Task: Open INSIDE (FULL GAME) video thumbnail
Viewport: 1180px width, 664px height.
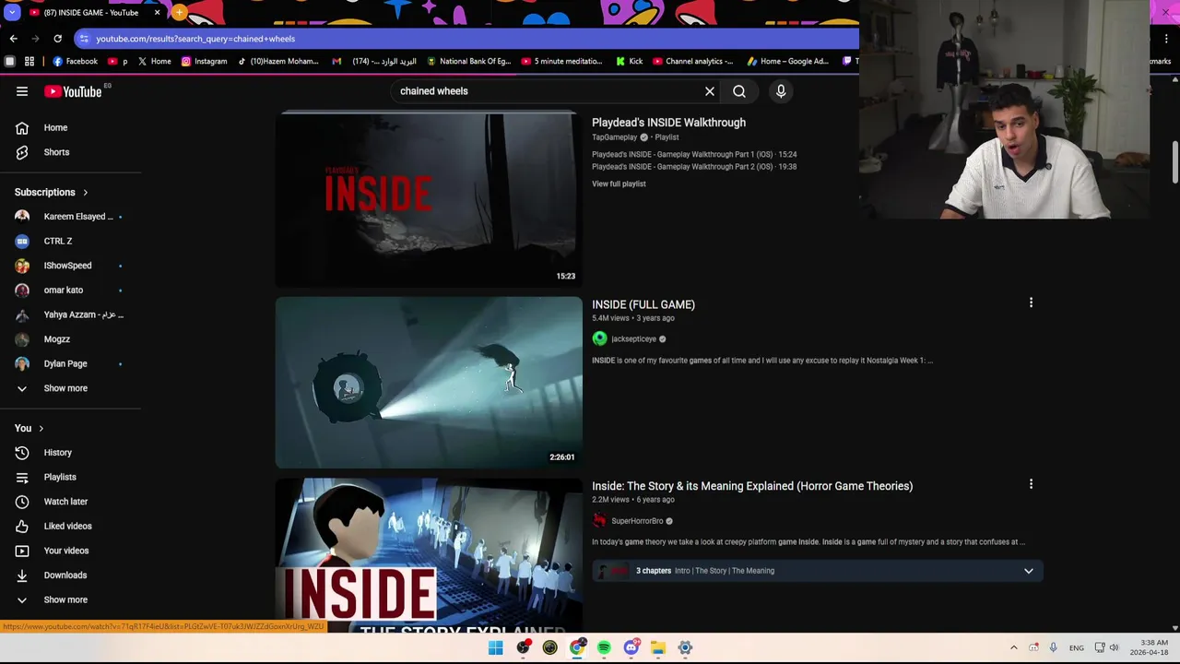Action: pos(429,382)
